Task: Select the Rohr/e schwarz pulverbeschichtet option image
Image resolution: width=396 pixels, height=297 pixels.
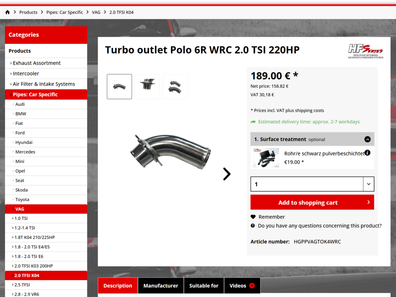Action: click(x=266, y=158)
